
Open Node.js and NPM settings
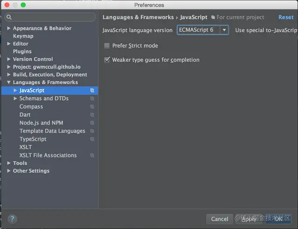pyautogui.click(x=41, y=123)
